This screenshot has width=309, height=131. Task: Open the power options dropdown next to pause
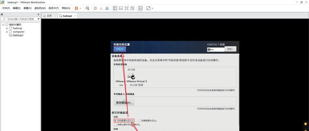click(80, 8)
